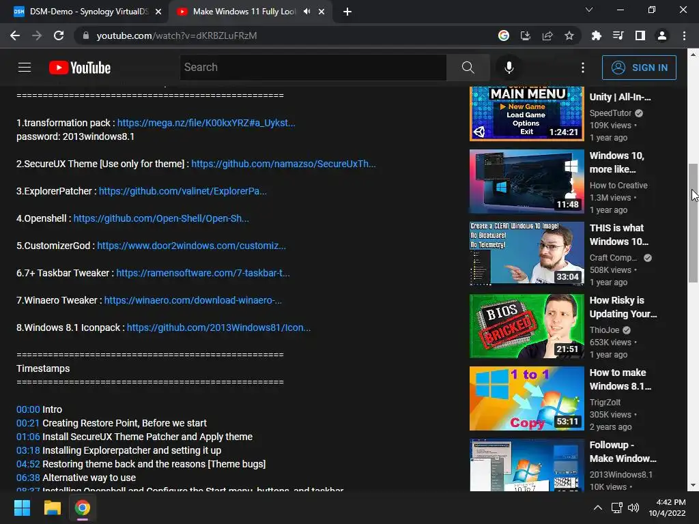Viewport: 699px width, 524px height.
Task: Click the search magnifier button
Action: [468, 68]
